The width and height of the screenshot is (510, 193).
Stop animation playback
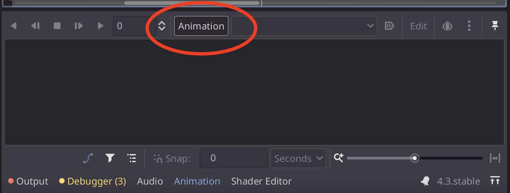click(57, 26)
